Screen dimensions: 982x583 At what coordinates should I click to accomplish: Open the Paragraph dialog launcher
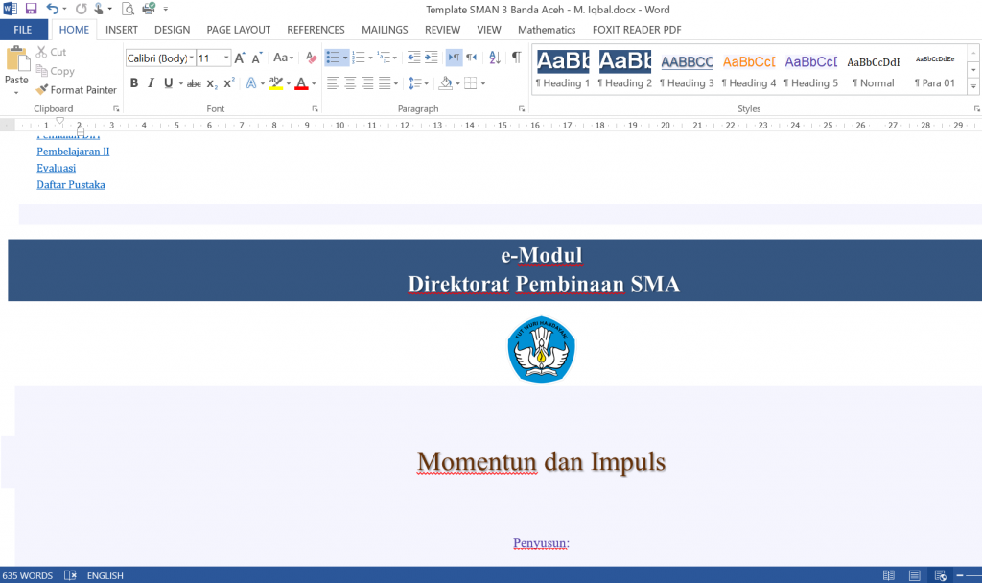coord(522,109)
